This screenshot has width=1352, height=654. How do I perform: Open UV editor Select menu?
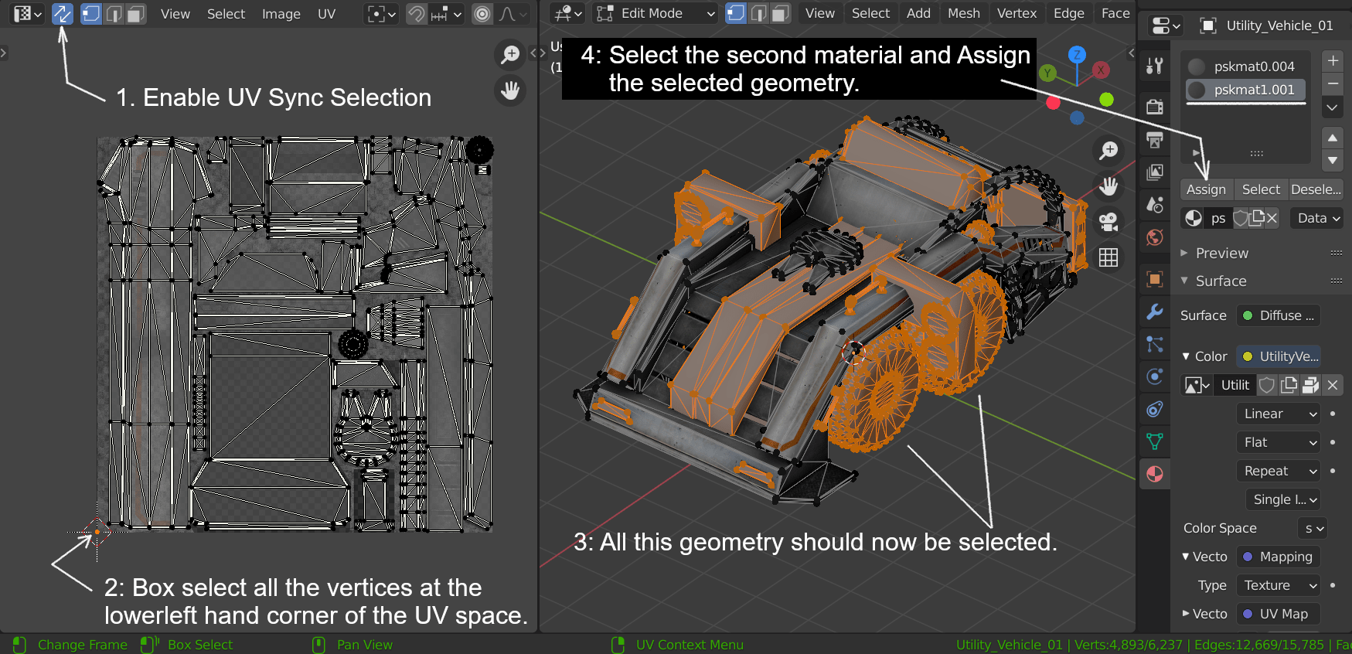[226, 14]
